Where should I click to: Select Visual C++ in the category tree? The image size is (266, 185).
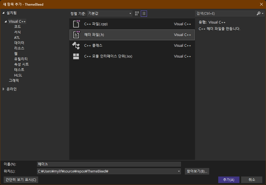pos(17,22)
